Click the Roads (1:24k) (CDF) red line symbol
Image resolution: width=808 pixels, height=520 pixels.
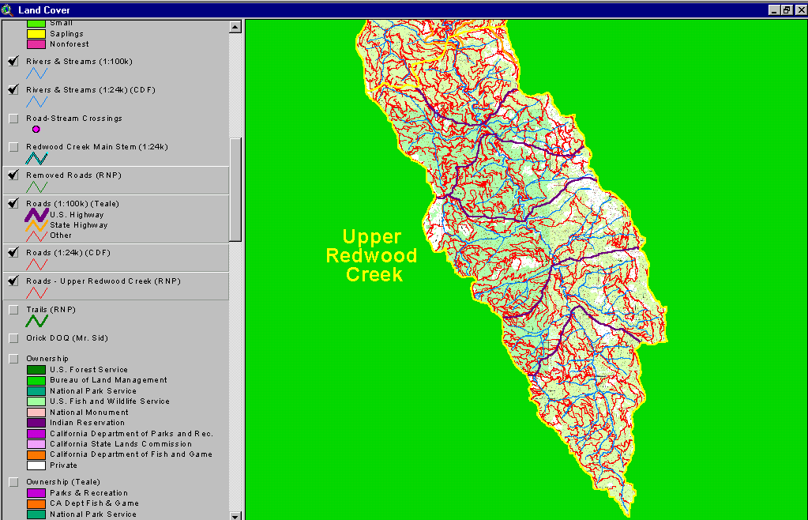point(36,265)
